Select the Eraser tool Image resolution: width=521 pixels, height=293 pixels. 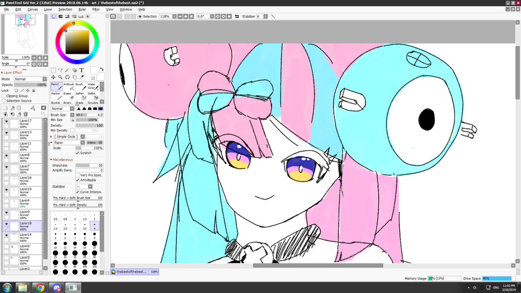[x=69, y=95]
